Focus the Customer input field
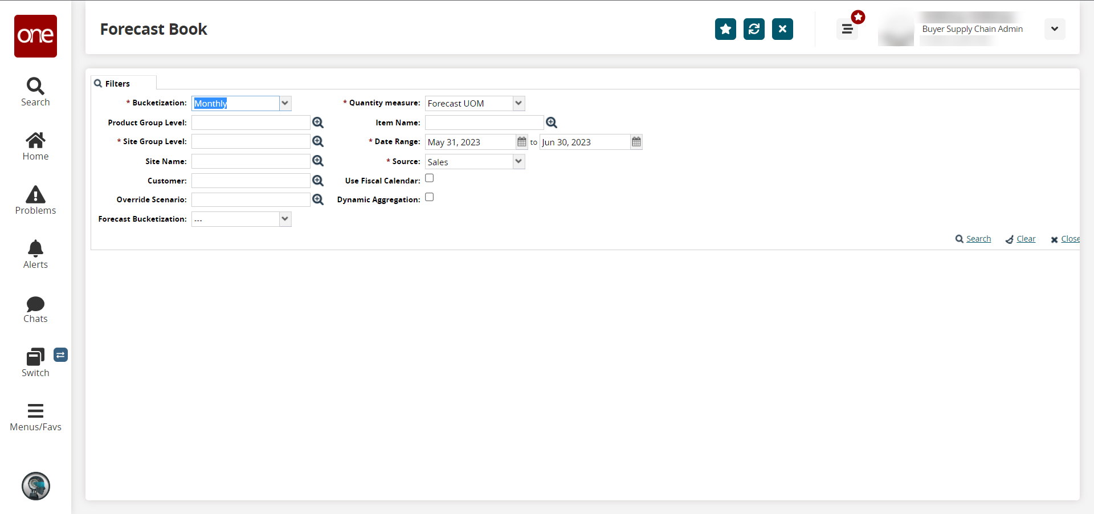Screen dimensions: 1094x514 251,181
